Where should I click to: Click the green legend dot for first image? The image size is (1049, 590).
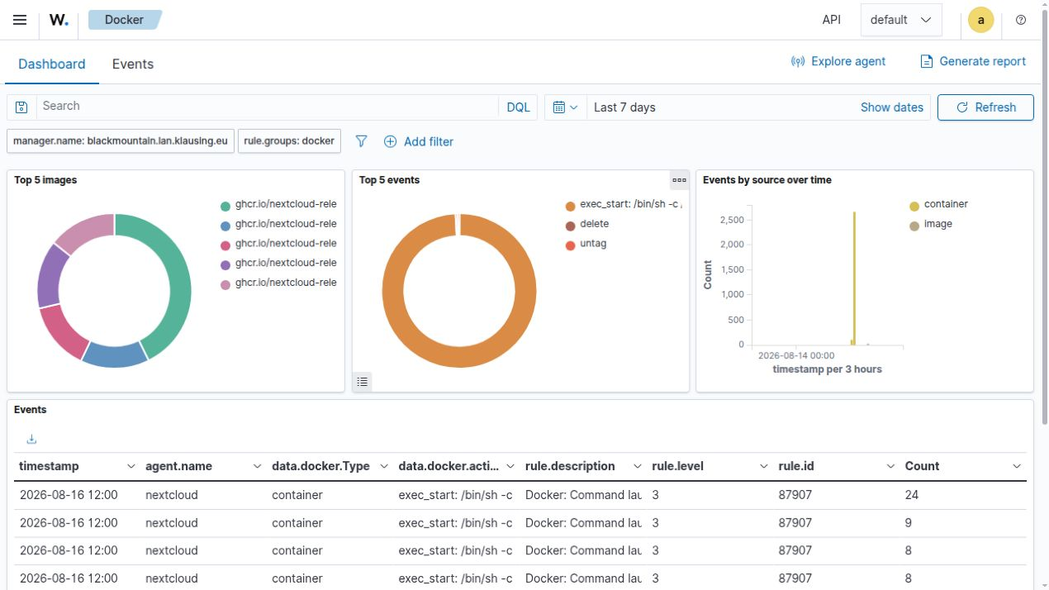[225, 207]
